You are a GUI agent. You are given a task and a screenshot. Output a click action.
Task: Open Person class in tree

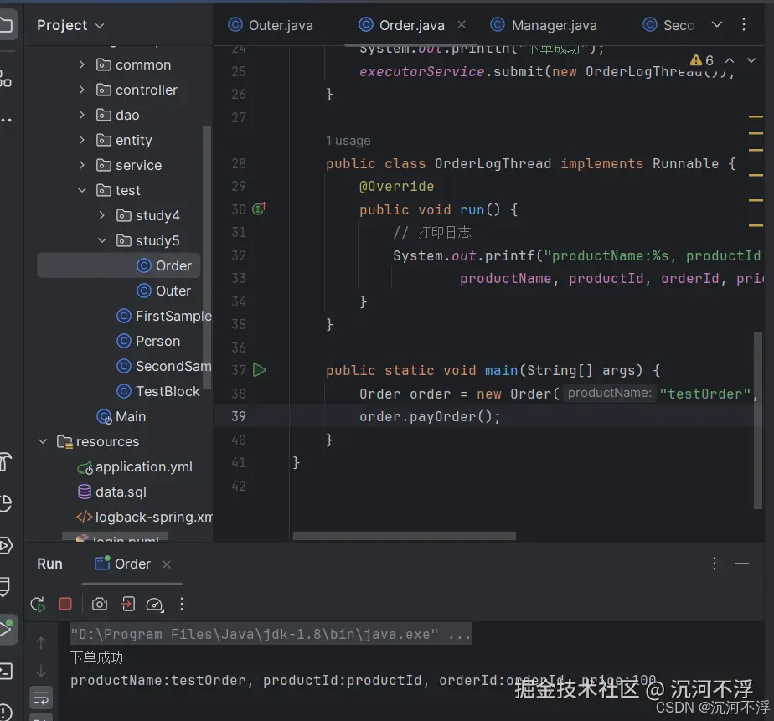tap(148, 341)
